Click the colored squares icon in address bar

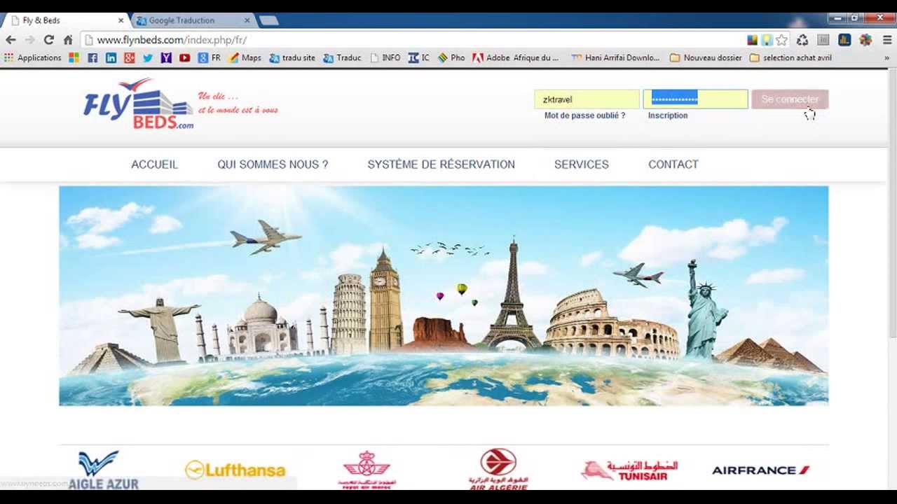(x=752, y=40)
